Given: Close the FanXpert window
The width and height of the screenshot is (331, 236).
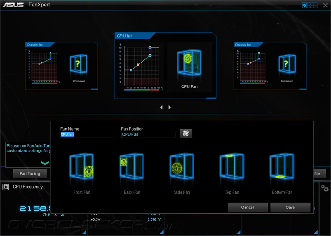Looking at the screenshot, I should 325,5.
